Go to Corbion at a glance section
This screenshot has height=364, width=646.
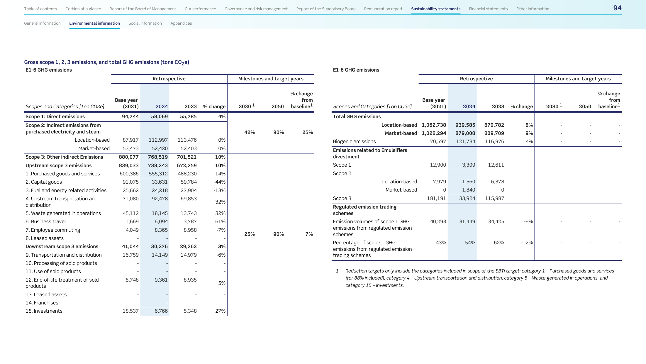[83, 9]
